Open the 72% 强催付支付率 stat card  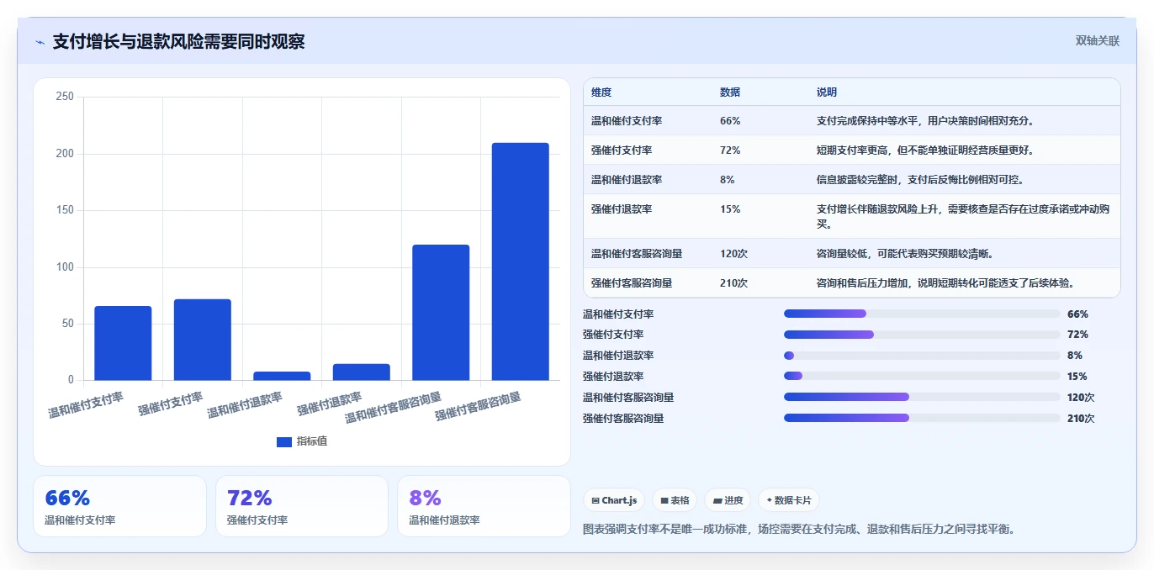(x=302, y=506)
